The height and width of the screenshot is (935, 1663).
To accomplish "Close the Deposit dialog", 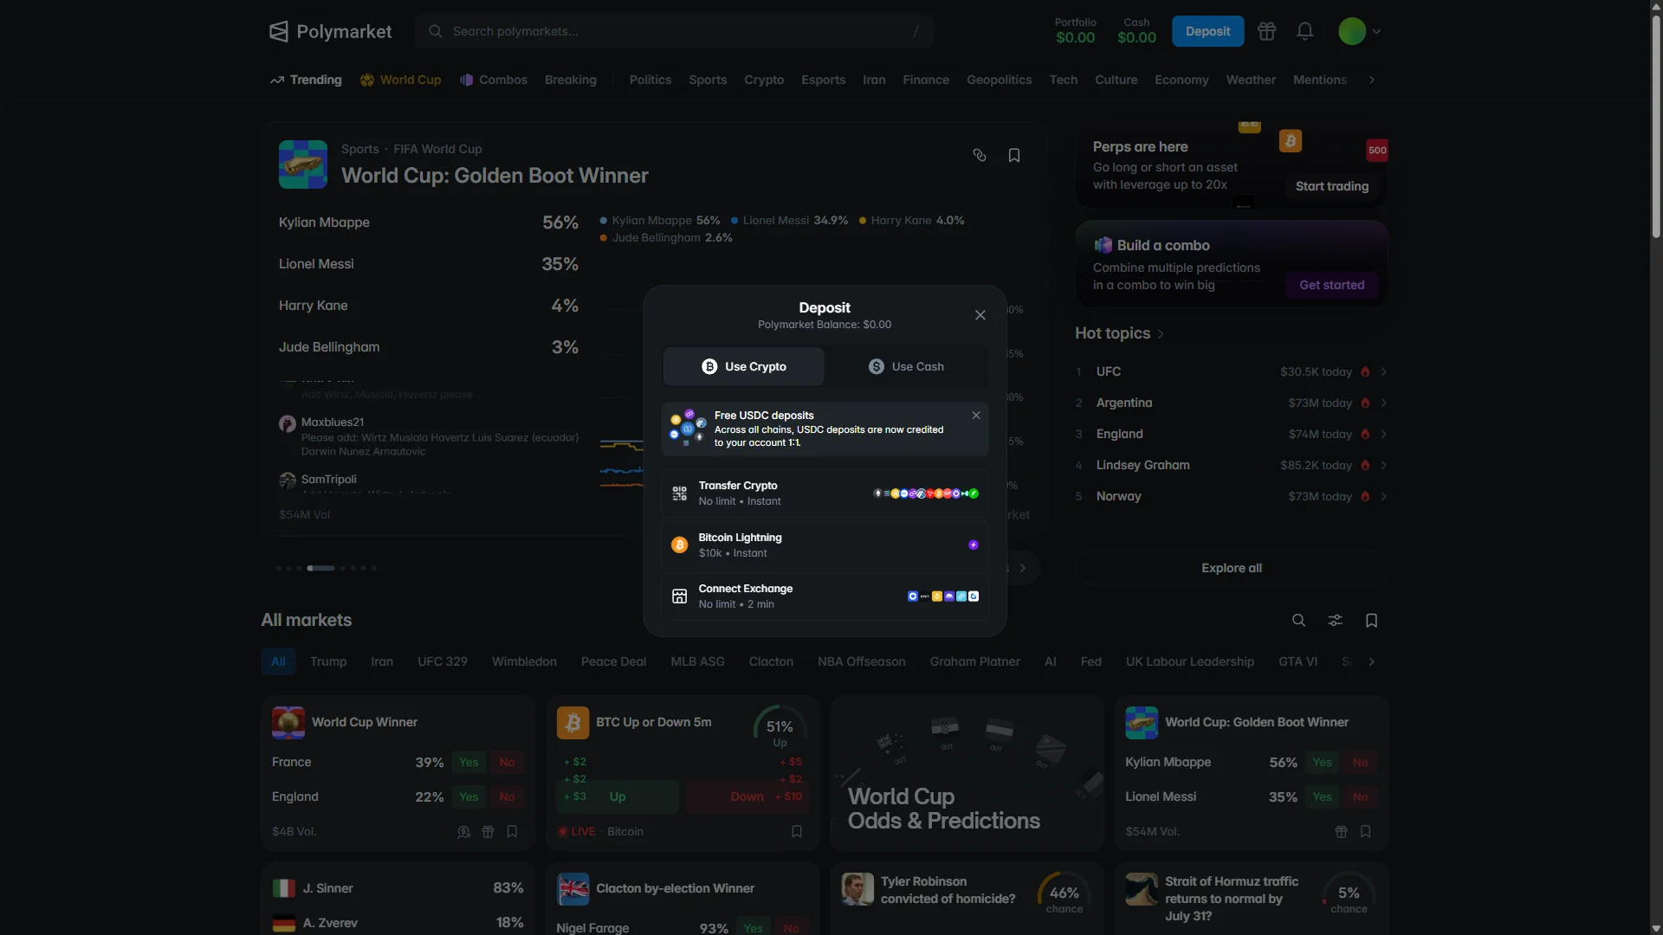I will (980, 315).
